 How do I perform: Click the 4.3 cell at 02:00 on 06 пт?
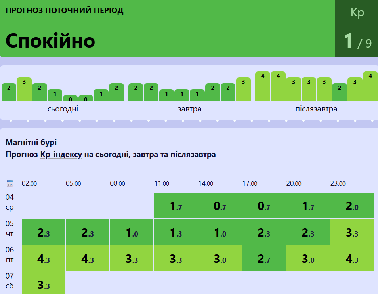click(44, 258)
